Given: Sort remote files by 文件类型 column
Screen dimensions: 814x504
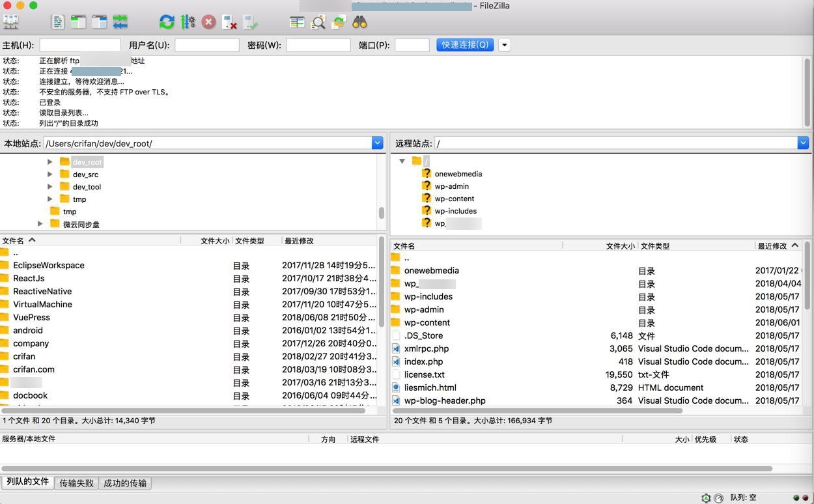Looking at the screenshot, I should click(695, 245).
